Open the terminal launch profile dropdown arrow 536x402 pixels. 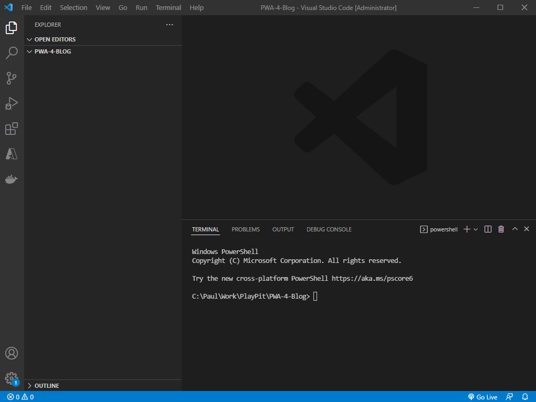(x=476, y=229)
